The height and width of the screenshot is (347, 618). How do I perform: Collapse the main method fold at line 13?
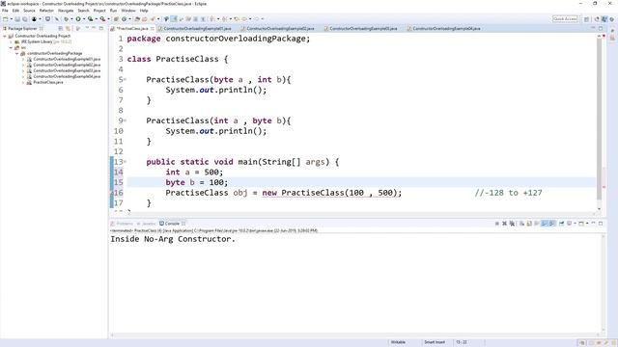125,162
